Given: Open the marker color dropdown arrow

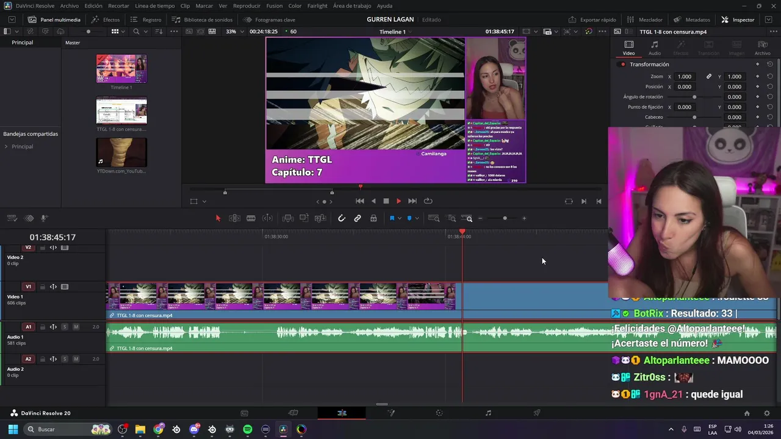Looking at the screenshot, I should point(417,218).
